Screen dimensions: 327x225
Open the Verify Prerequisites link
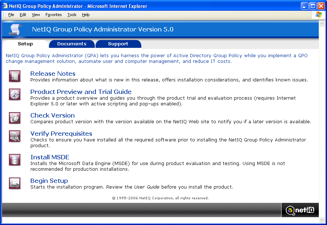pyautogui.click(x=61, y=134)
